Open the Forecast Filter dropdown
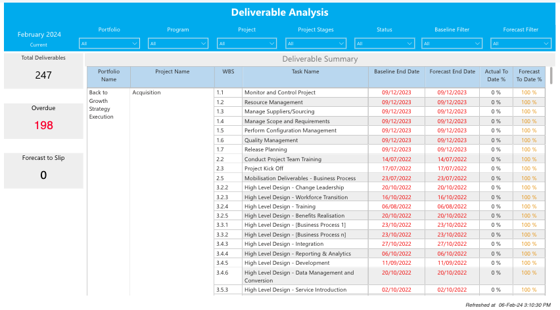The image size is (560, 310). click(521, 43)
